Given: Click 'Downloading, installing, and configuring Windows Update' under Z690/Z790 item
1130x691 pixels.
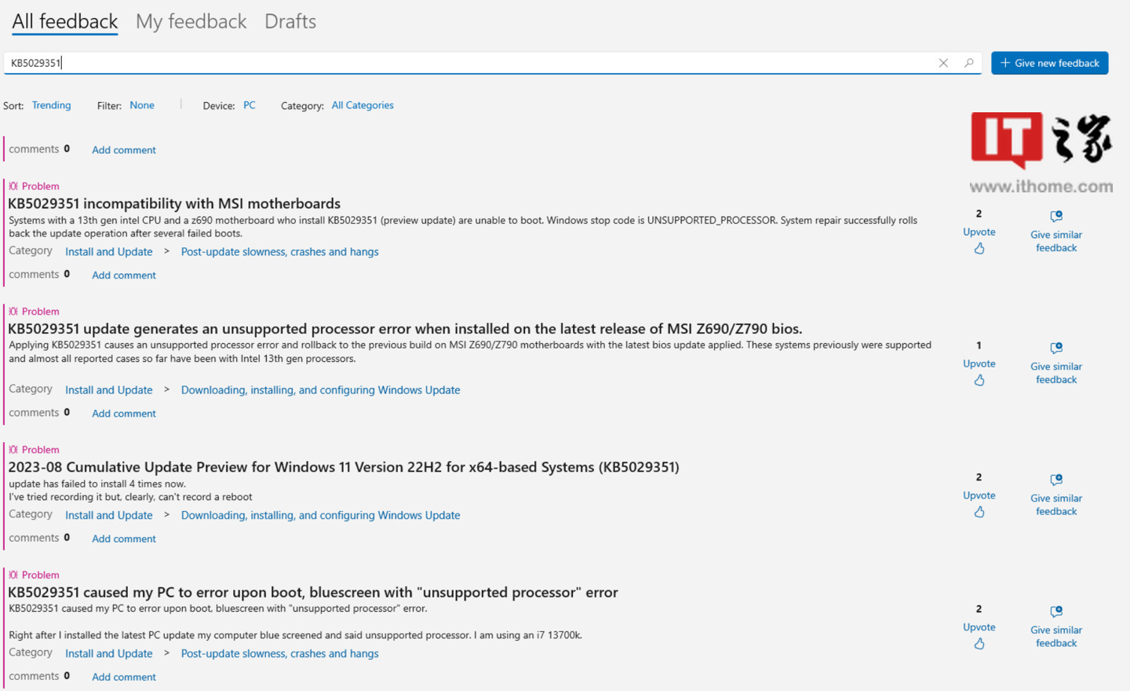Looking at the screenshot, I should pos(320,390).
